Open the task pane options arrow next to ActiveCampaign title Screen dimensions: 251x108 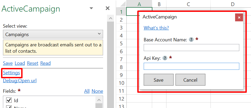pyautogui.click(x=91, y=8)
